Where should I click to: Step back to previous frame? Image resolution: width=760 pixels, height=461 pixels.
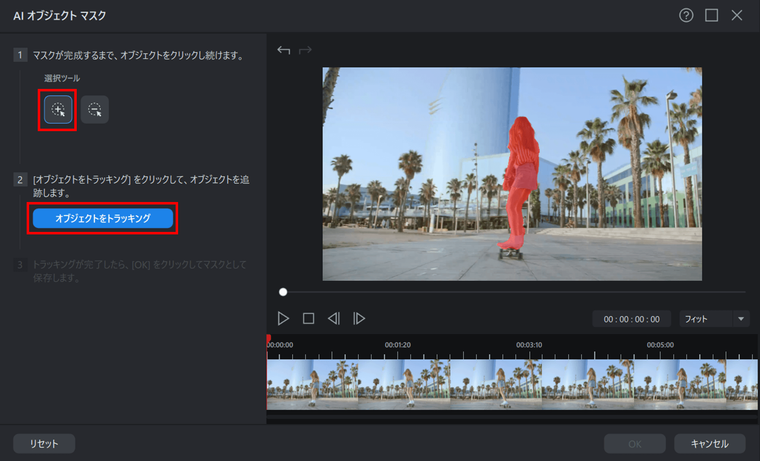tap(334, 318)
